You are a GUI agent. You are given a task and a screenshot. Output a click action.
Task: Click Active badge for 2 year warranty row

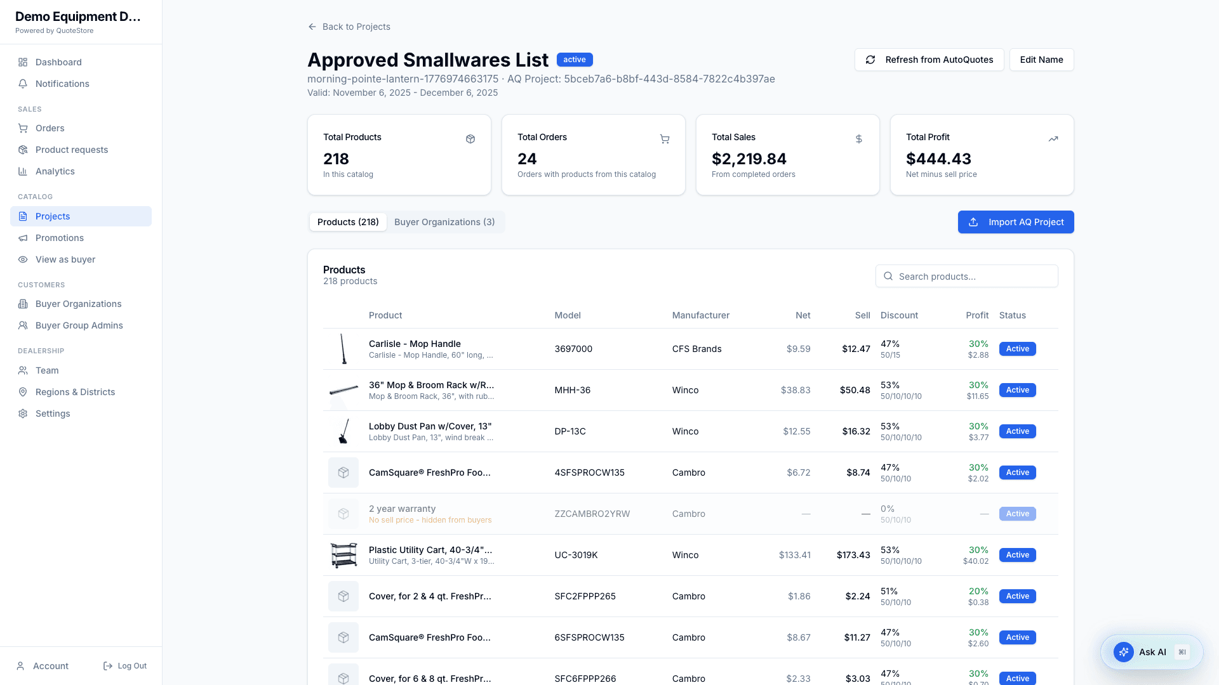coord(1017,514)
